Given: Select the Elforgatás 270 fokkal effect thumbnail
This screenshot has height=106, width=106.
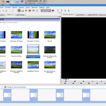Looking at the screenshot, I should click(33, 35).
